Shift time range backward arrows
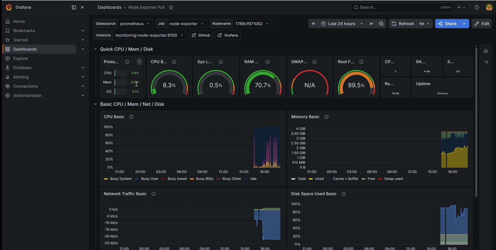The image size is (496, 250). 313,24
